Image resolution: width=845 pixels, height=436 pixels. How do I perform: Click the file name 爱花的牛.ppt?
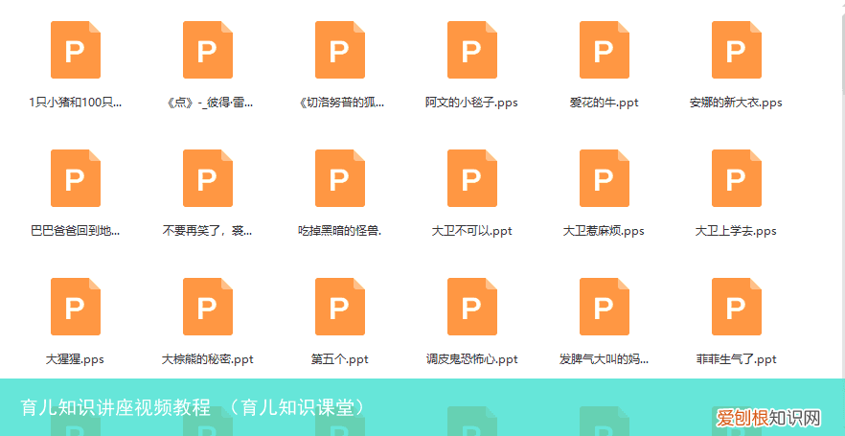point(605,103)
